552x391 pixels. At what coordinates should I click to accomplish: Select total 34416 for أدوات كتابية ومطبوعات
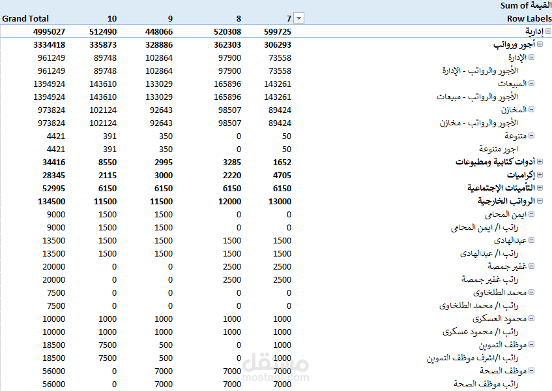coord(53,162)
